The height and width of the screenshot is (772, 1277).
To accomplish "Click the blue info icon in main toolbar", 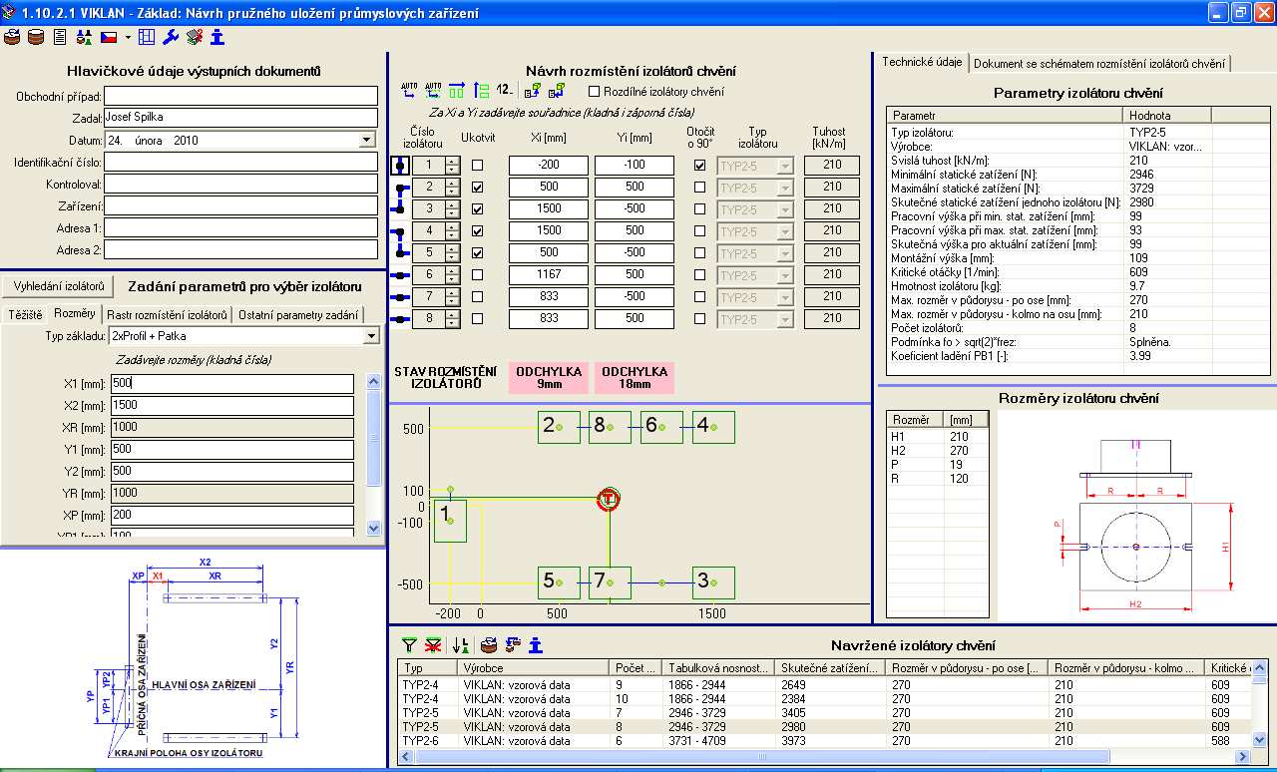I will point(216,38).
